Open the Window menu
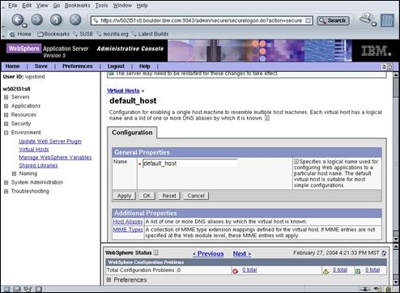Screen dimensions: 400x293 [x=122, y=5]
